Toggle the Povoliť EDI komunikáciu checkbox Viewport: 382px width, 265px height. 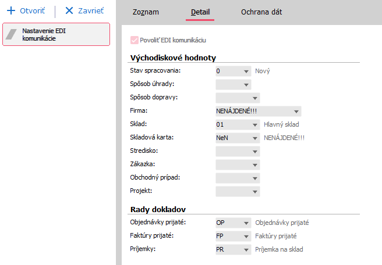[x=135, y=41]
